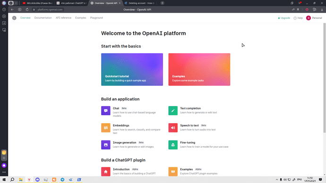Open the sidebar three-dots more menu
This screenshot has height=183, width=326.
click(x=4, y=172)
